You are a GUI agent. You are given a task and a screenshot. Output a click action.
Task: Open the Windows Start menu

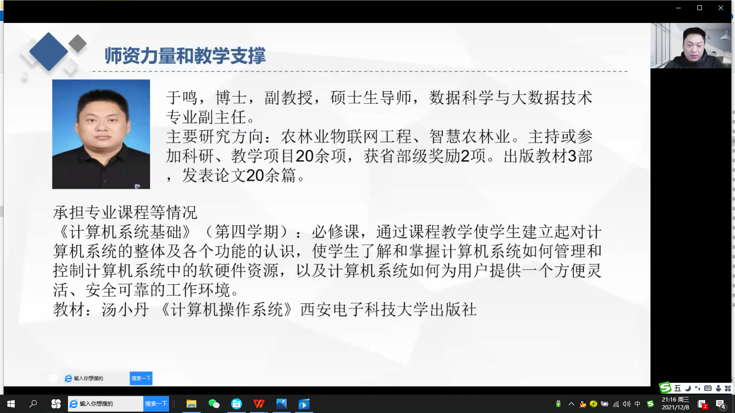click(x=11, y=404)
